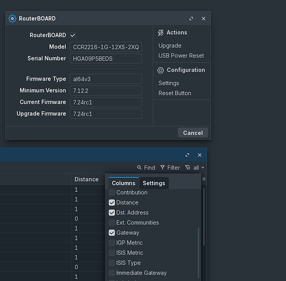
Task: Open Reset Button configuration
Action: tap(175, 93)
